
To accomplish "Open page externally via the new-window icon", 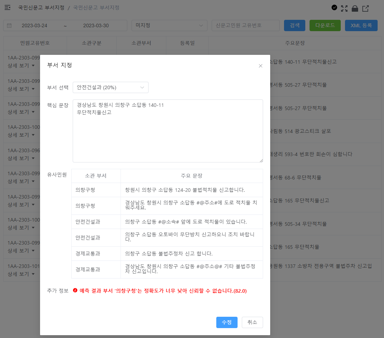I will (x=366, y=8).
